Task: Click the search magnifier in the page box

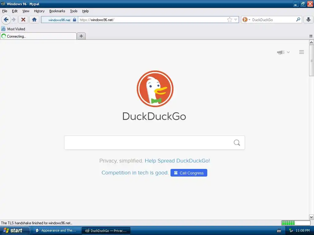Action: coord(237,143)
